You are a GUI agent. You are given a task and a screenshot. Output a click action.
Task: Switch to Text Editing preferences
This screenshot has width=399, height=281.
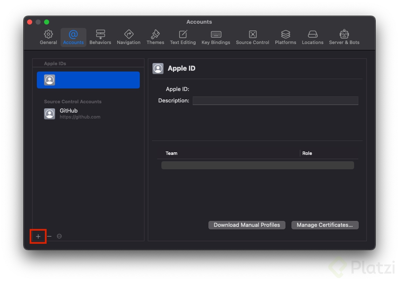coord(183,37)
